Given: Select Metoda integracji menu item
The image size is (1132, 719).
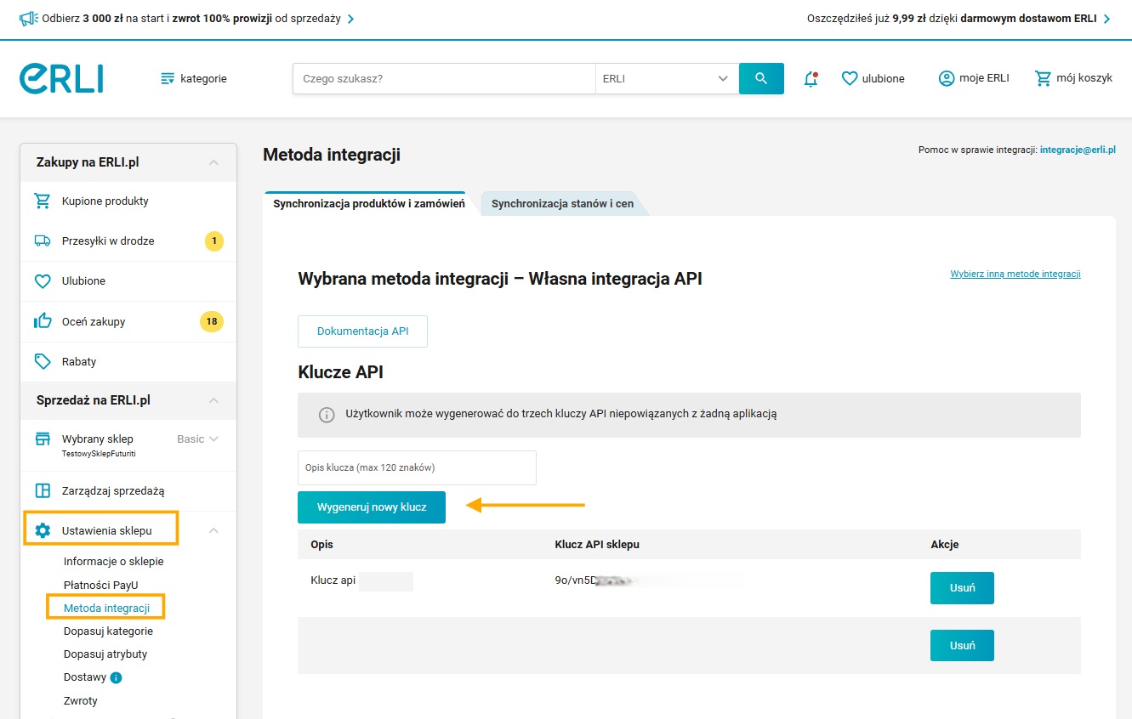Looking at the screenshot, I should tap(106, 609).
